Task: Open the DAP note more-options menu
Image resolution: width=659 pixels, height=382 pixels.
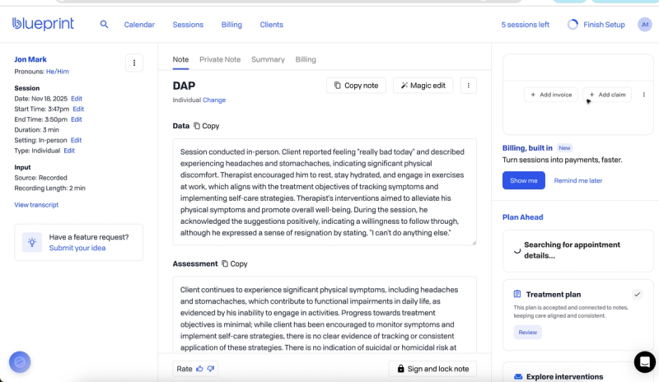Action: [x=468, y=86]
